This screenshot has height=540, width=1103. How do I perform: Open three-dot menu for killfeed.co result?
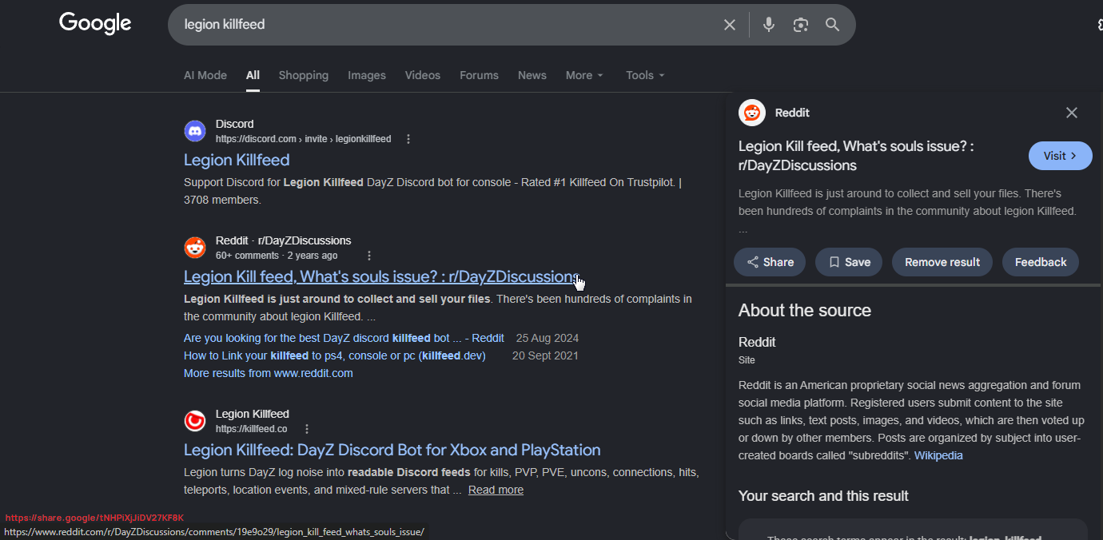307,429
